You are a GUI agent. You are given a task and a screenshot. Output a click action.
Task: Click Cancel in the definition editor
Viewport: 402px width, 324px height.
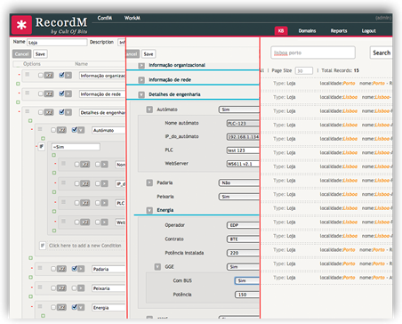21,54
